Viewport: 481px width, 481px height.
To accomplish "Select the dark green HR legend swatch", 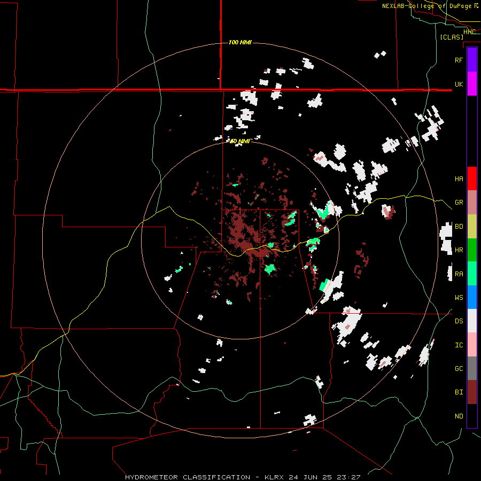I will [472, 250].
